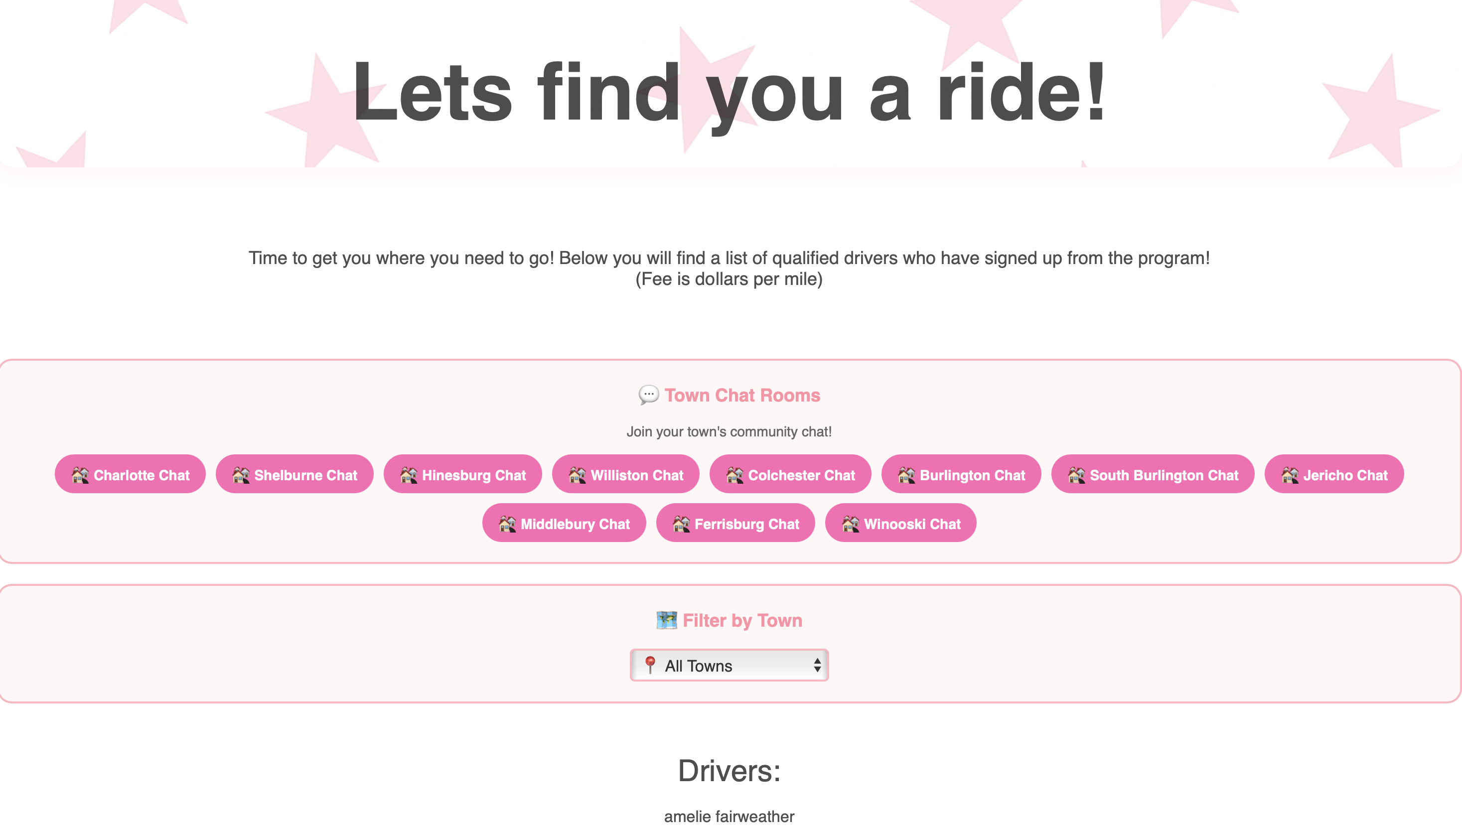Click the Town Chat Rooms heading
1462x828 pixels.
[x=742, y=395]
